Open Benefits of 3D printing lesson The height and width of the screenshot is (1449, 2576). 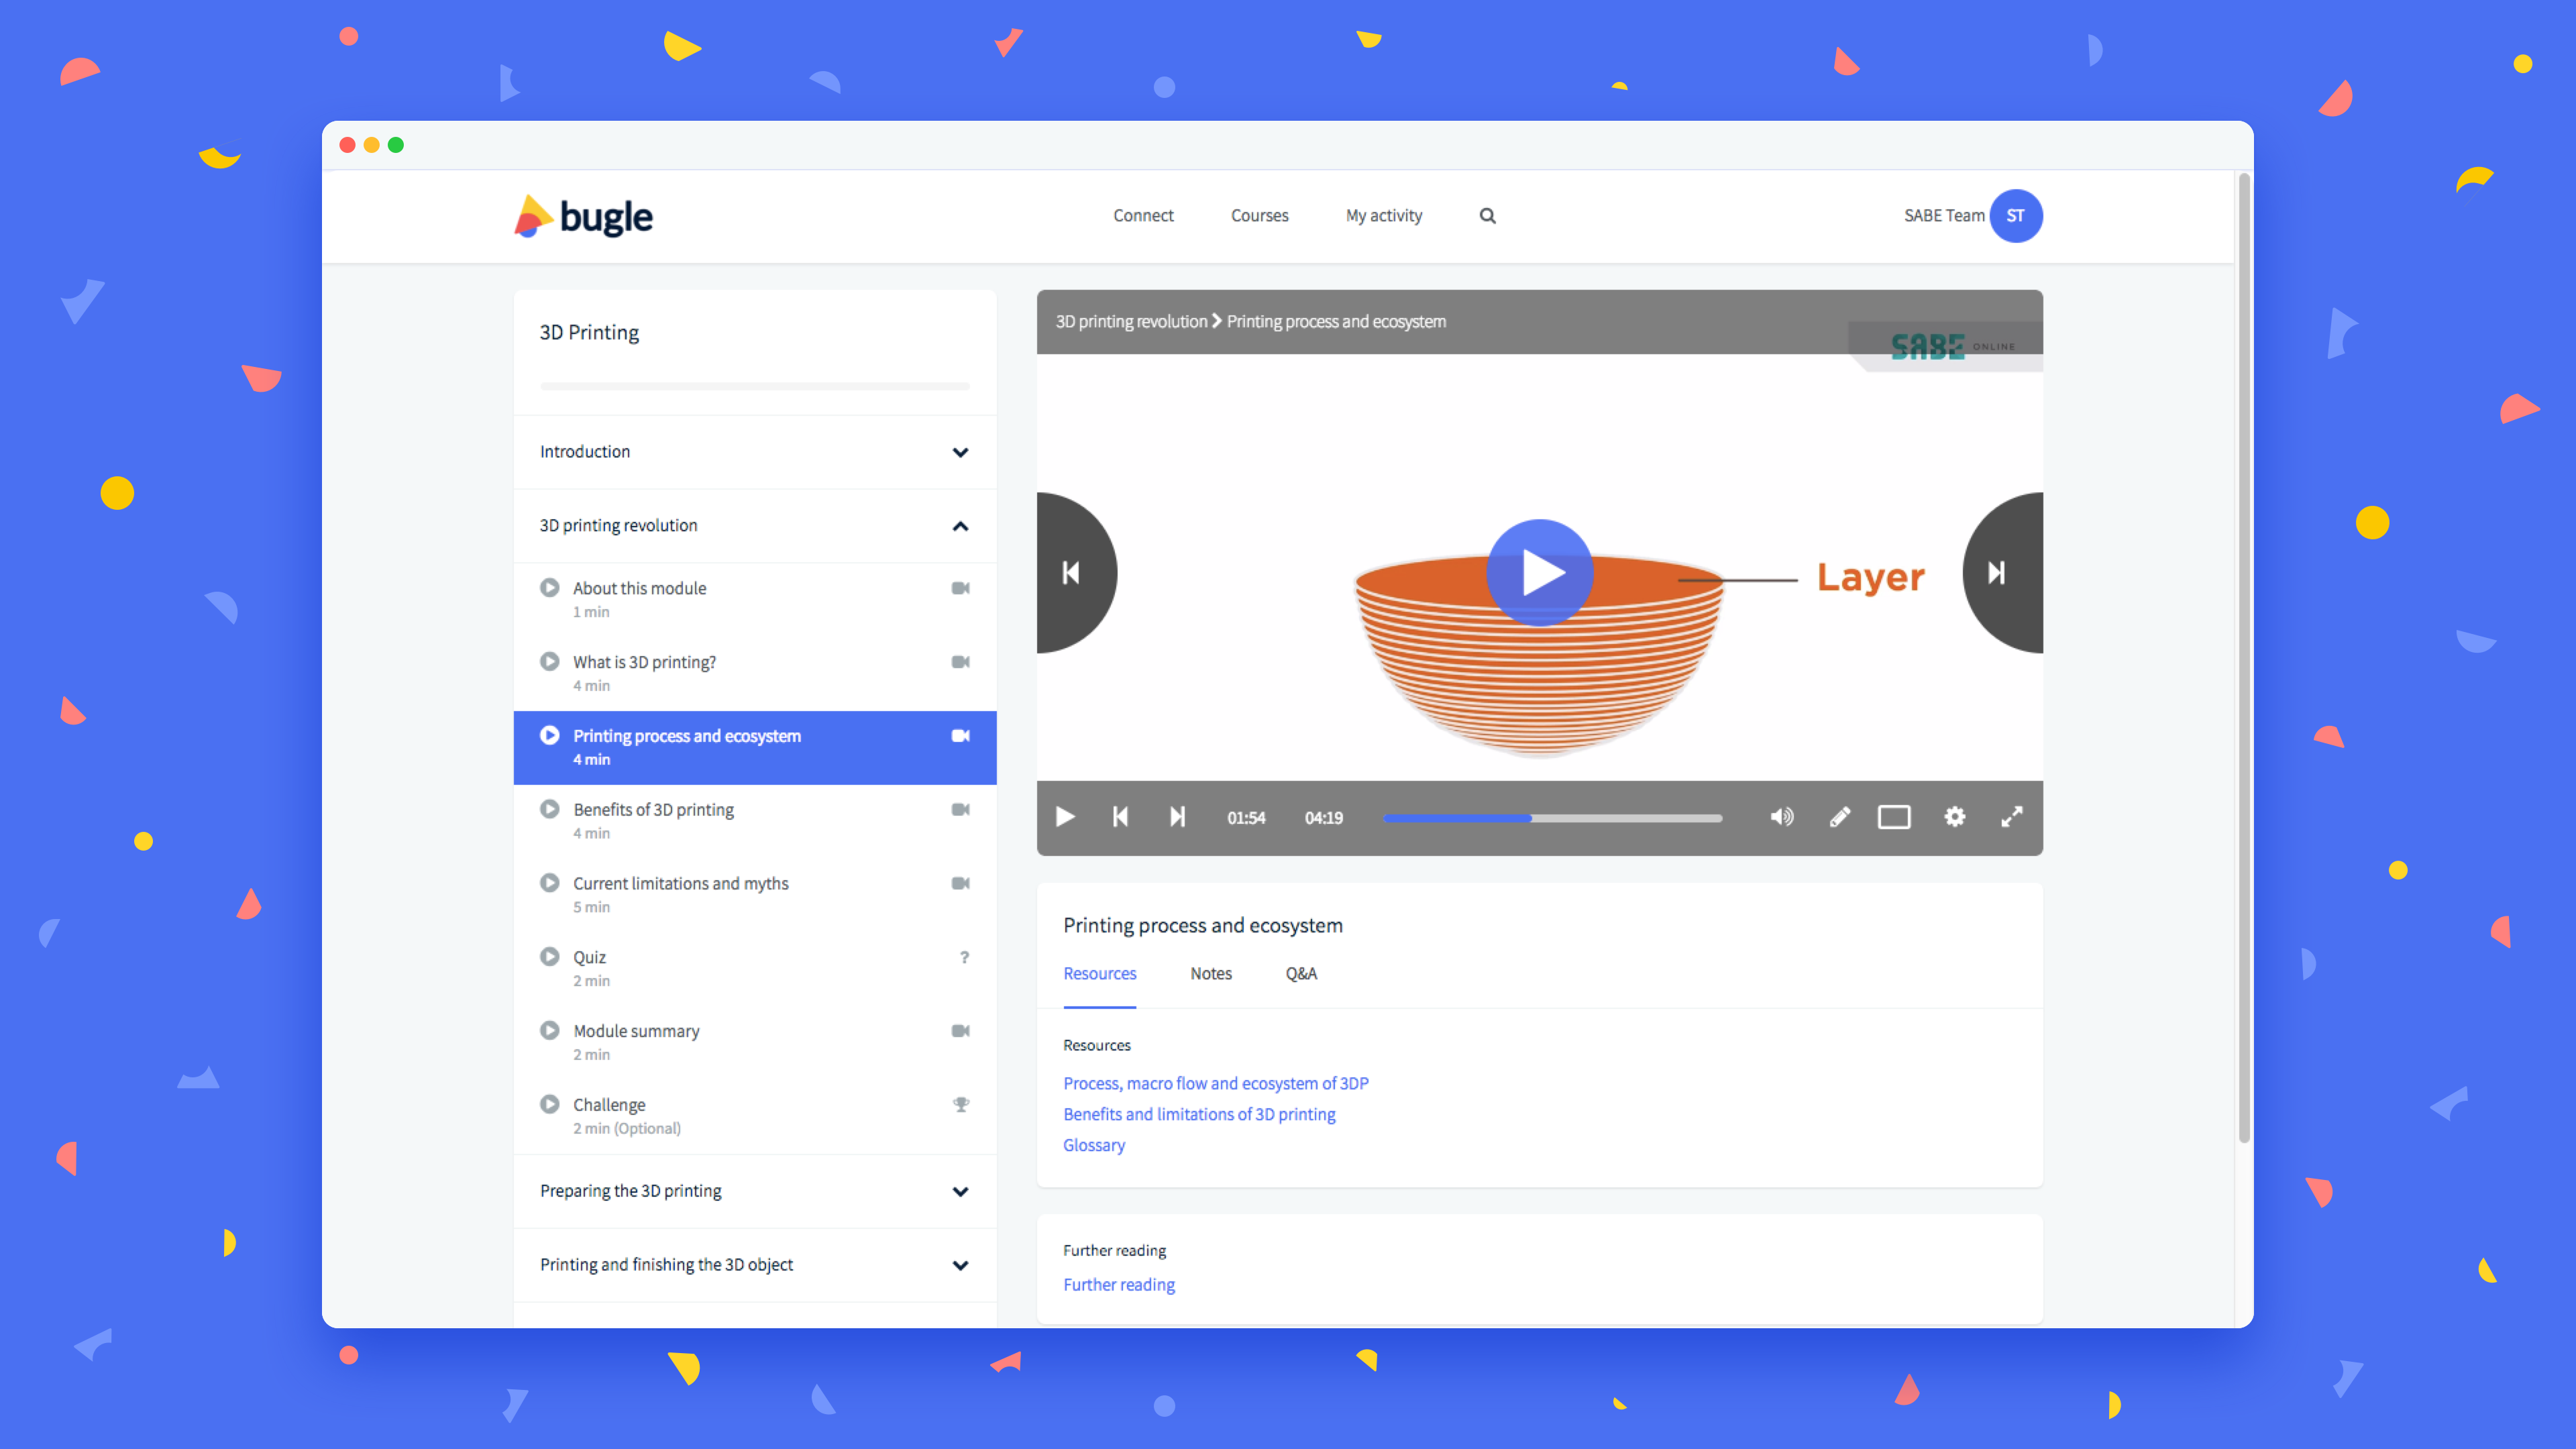pos(653,809)
